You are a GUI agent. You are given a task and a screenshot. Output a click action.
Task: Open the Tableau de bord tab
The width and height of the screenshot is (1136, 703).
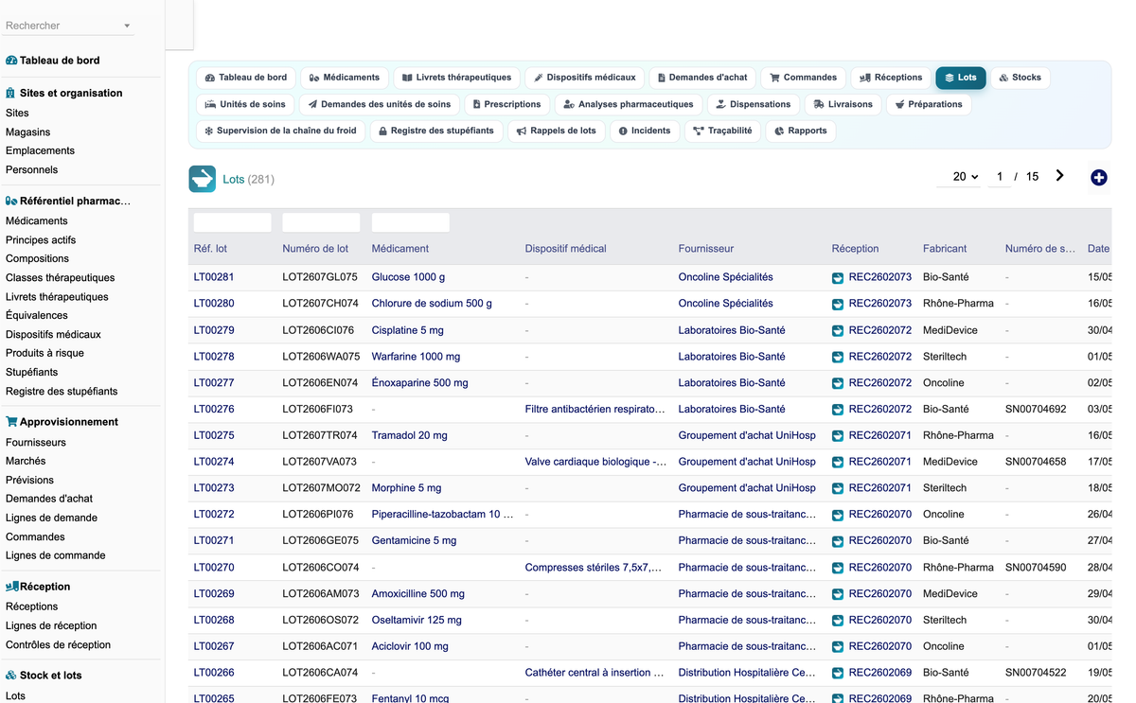click(246, 78)
